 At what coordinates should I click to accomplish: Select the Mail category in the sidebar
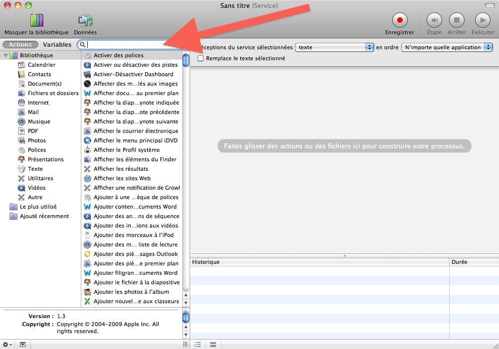tap(32, 112)
